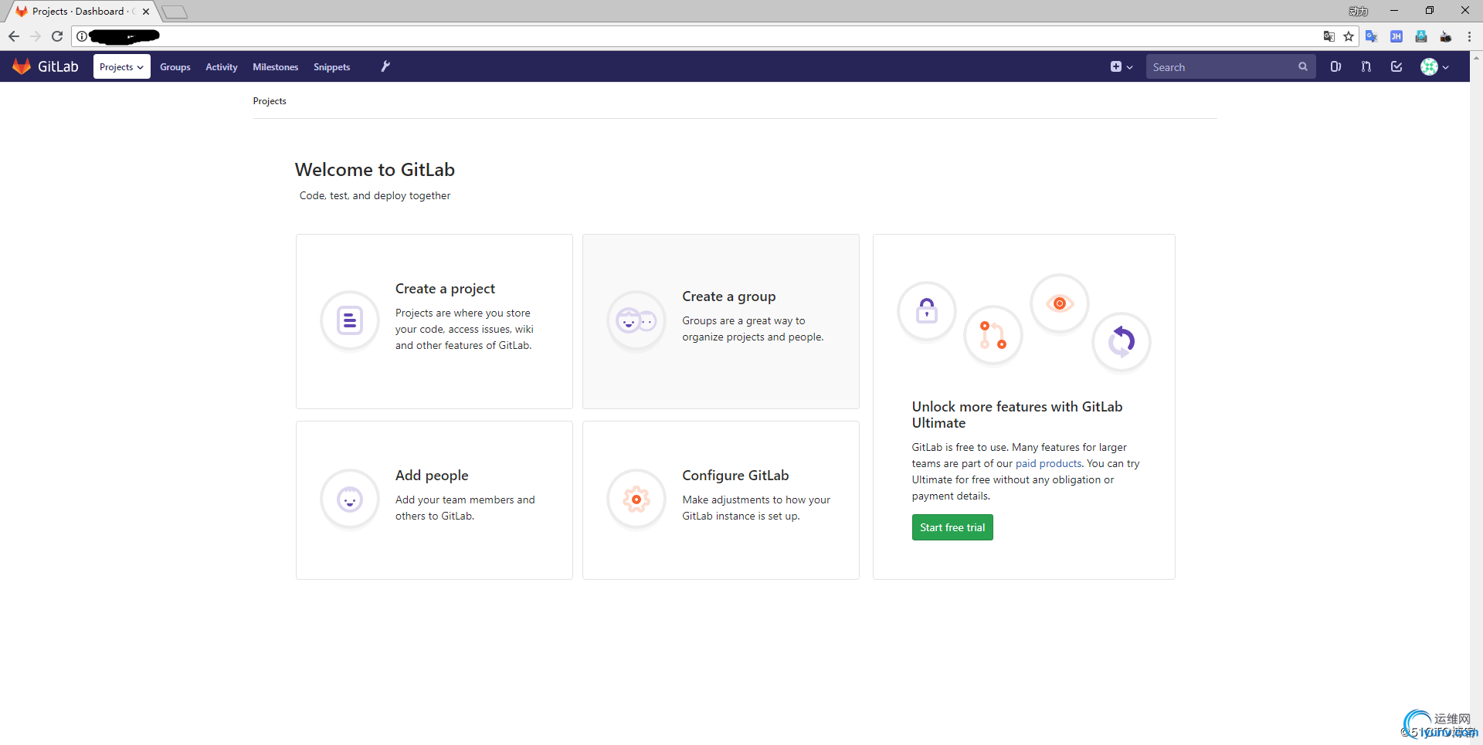Go to Milestones in the navbar
Image resolution: width=1483 pixels, height=745 pixels.
click(x=276, y=67)
